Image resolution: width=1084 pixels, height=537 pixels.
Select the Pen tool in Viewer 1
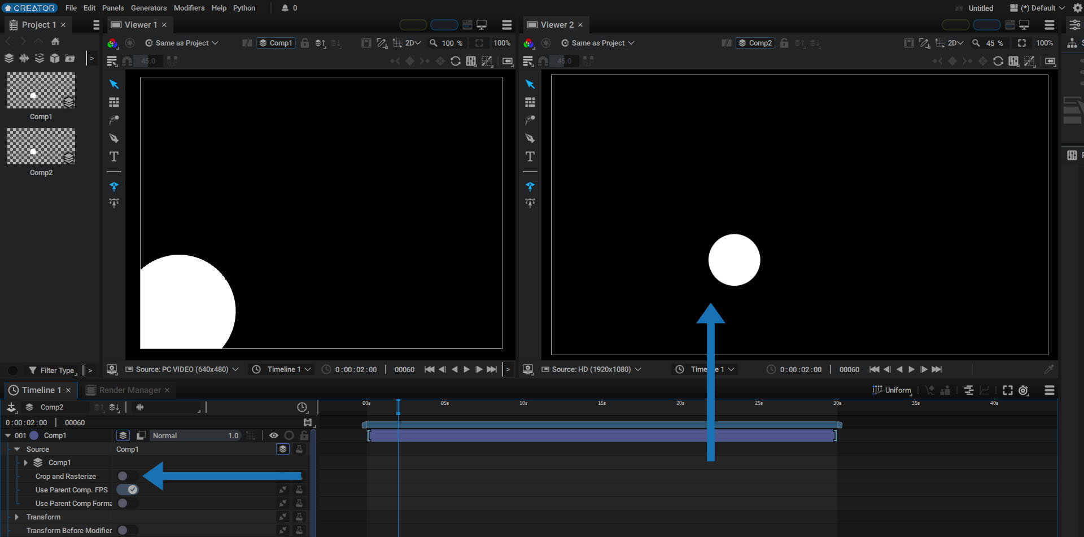coord(114,138)
